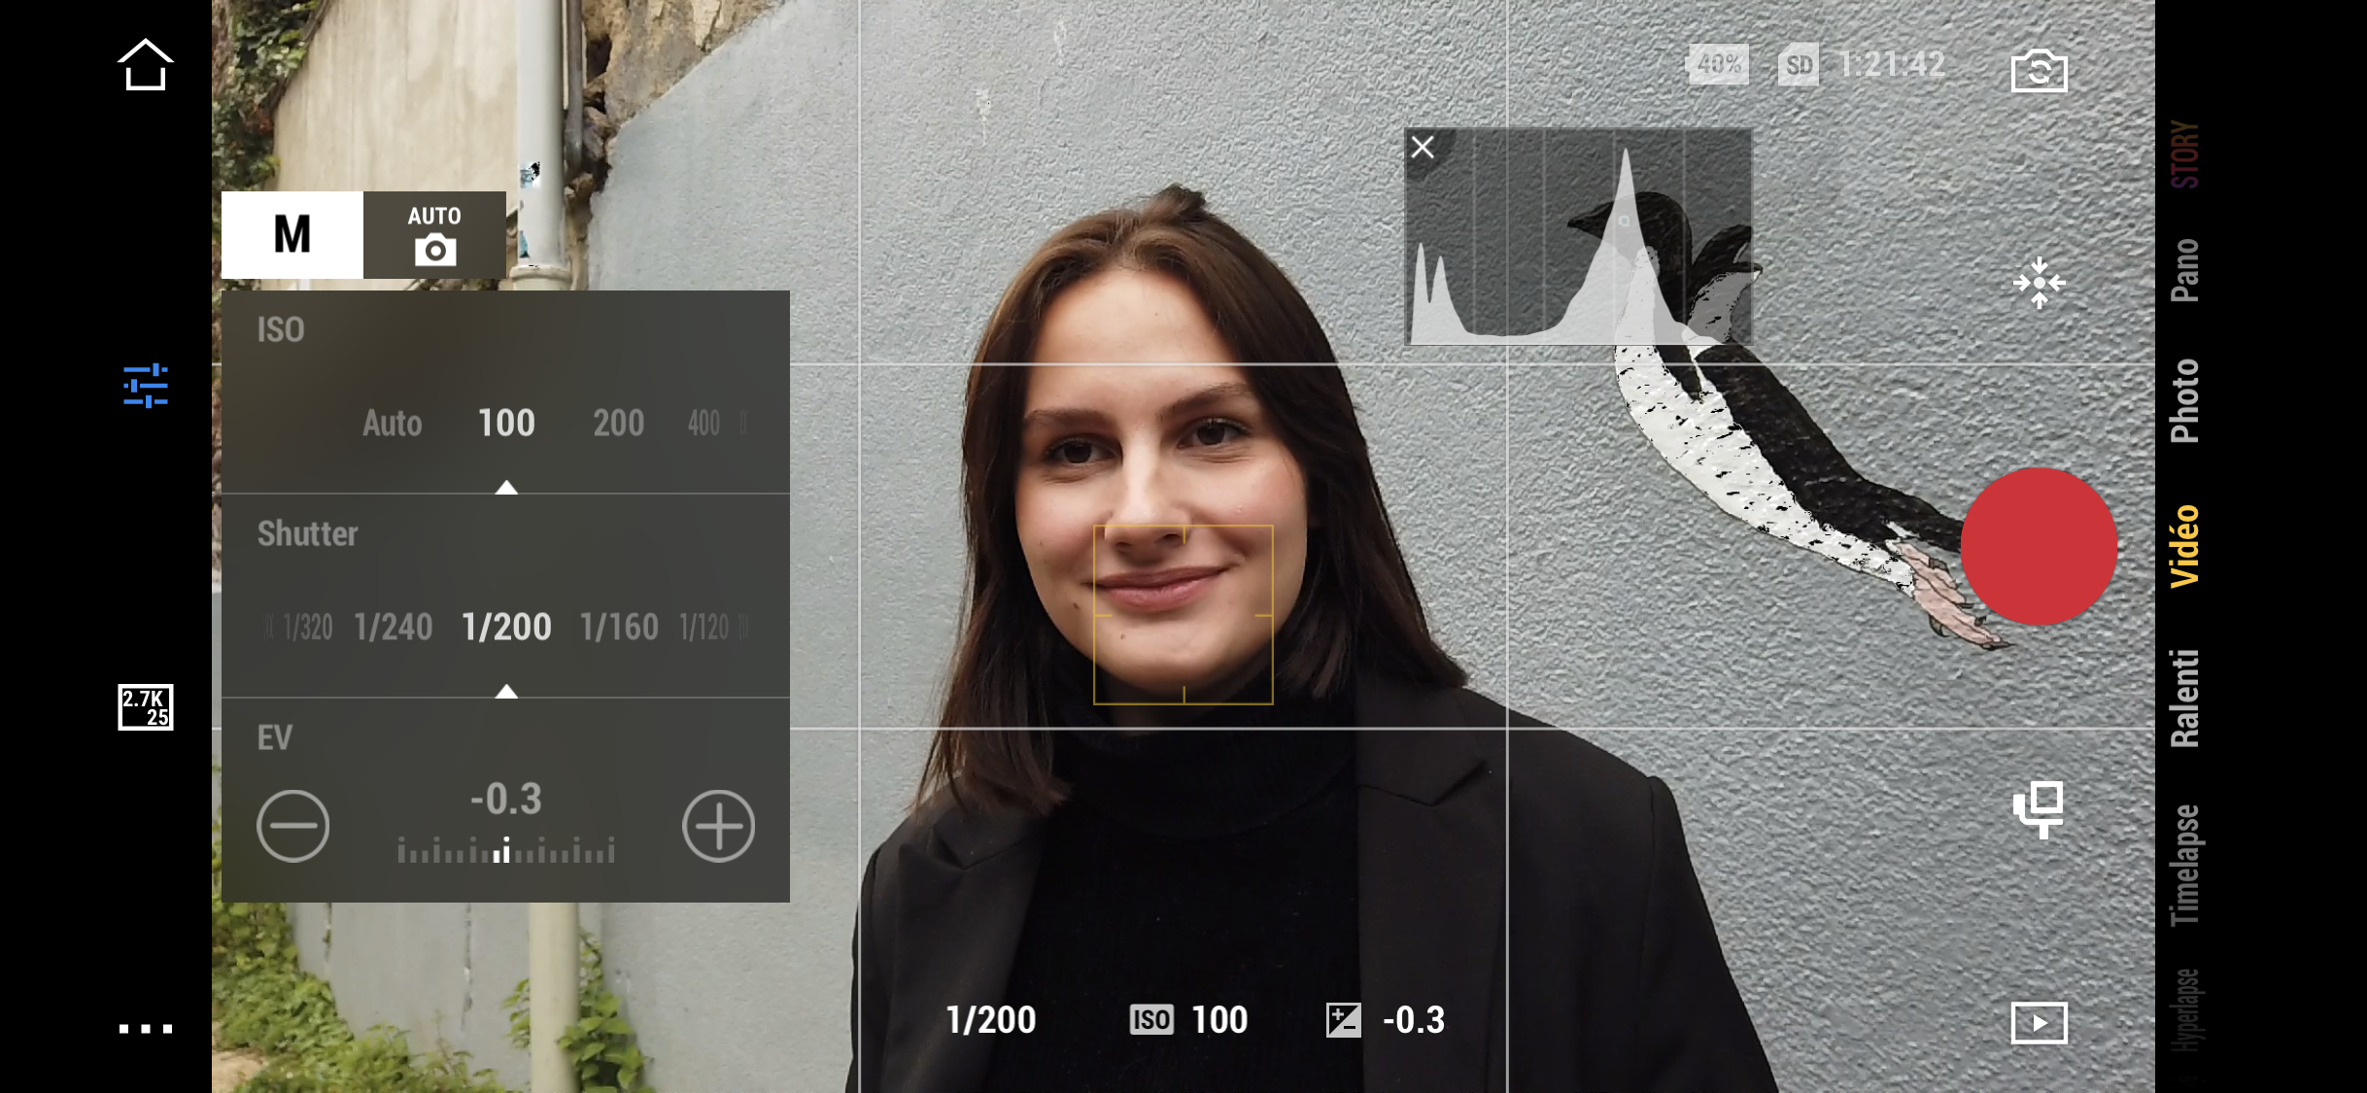Image resolution: width=2367 pixels, height=1093 pixels.
Task: Switch to Manual M exposure mode
Action: (292, 235)
